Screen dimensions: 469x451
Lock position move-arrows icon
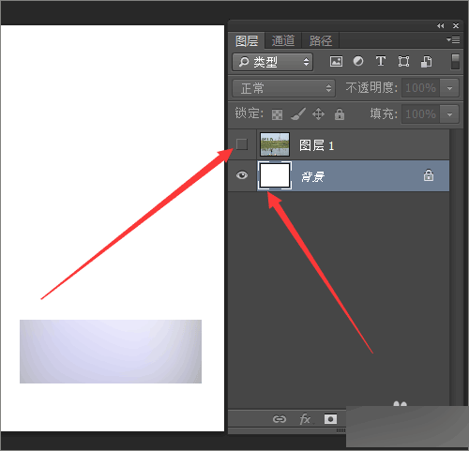[x=318, y=114]
